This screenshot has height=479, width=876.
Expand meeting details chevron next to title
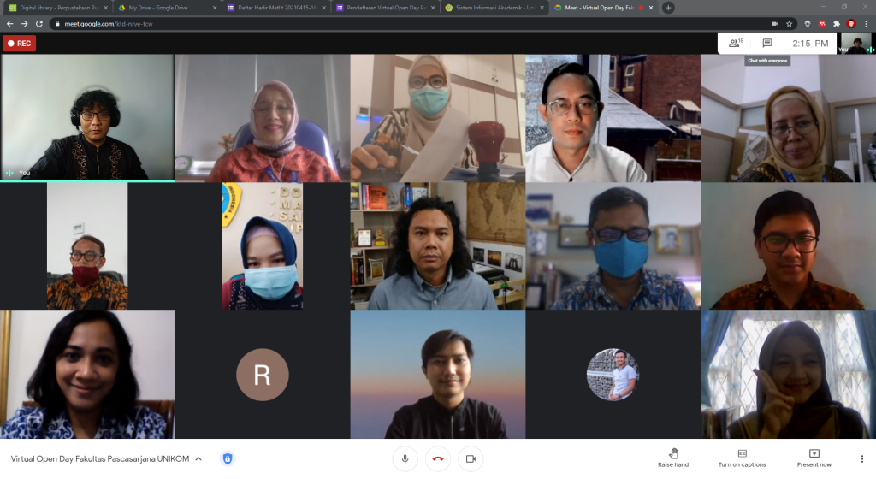coord(198,459)
